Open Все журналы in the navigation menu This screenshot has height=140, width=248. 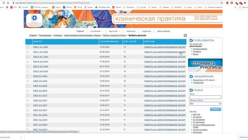tap(164, 31)
